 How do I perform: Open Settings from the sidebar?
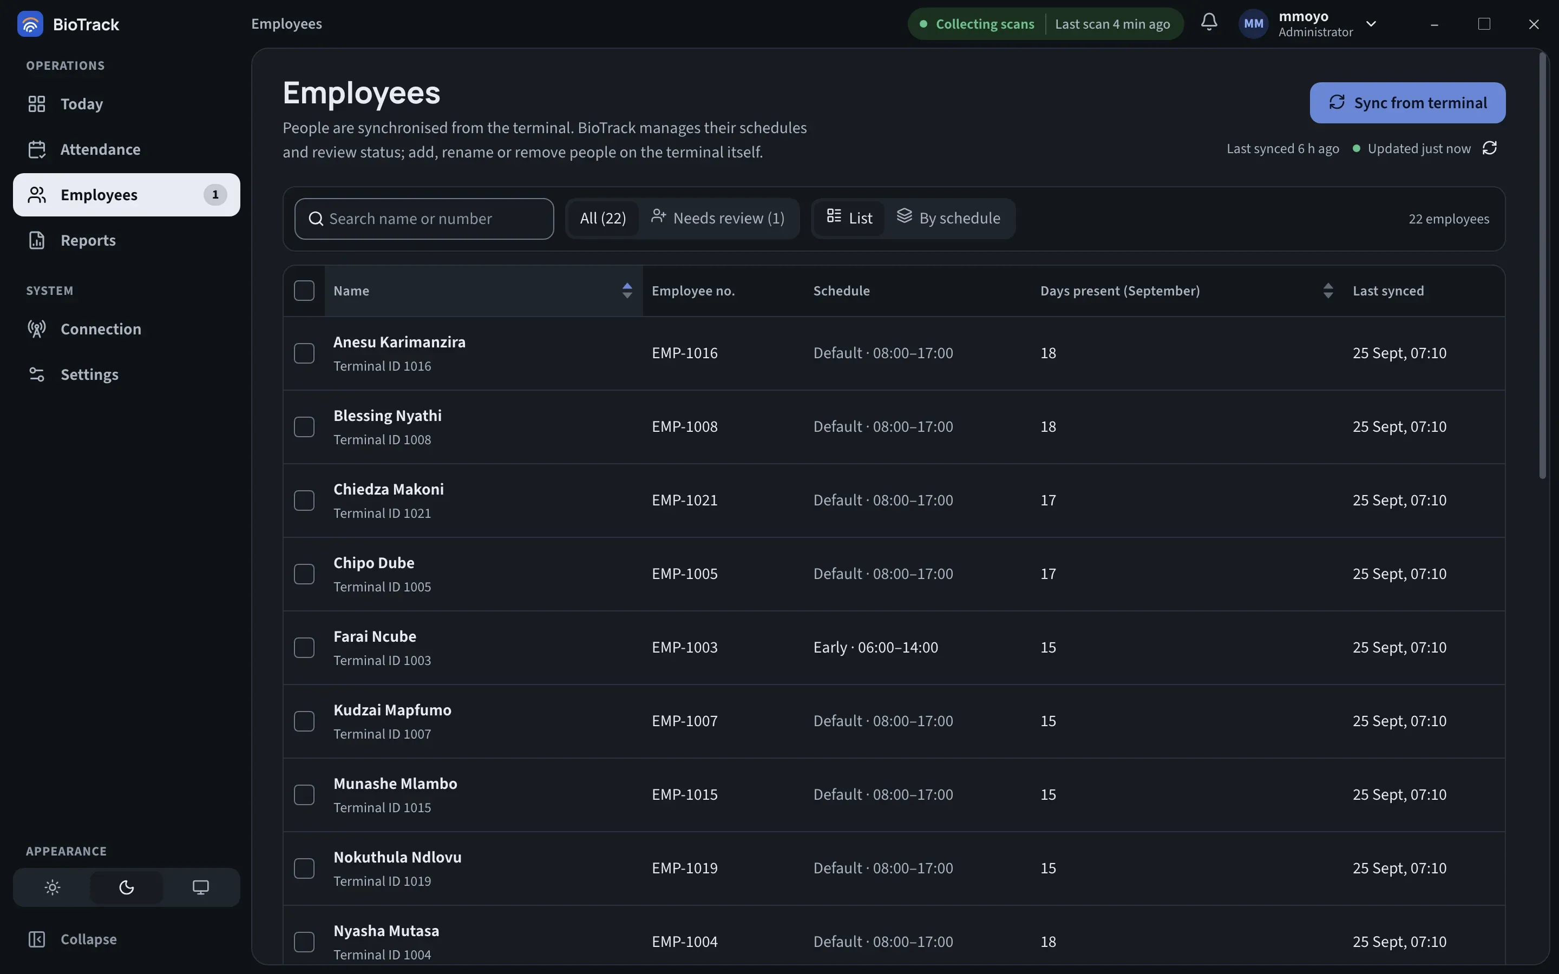click(126, 374)
